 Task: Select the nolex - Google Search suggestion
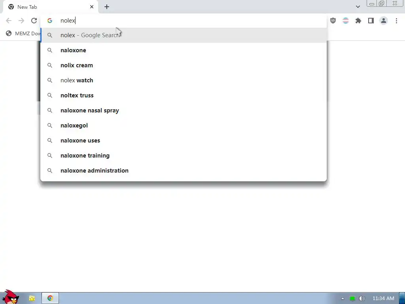click(x=184, y=35)
